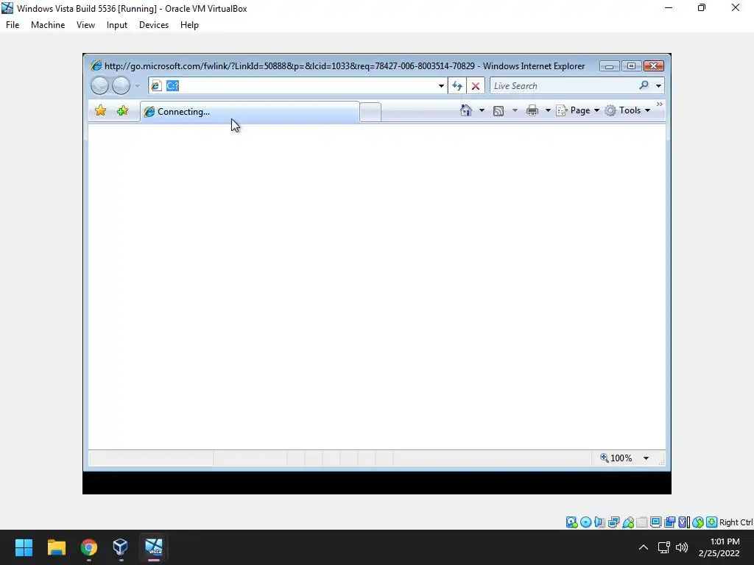Click the host network tray icon

(664, 547)
